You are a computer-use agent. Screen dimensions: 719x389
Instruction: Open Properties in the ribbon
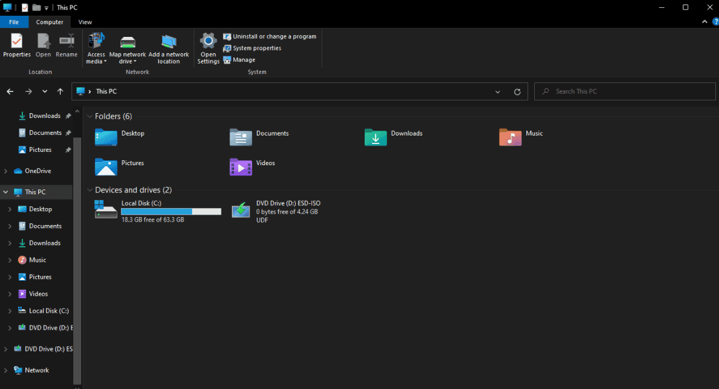[16, 45]
